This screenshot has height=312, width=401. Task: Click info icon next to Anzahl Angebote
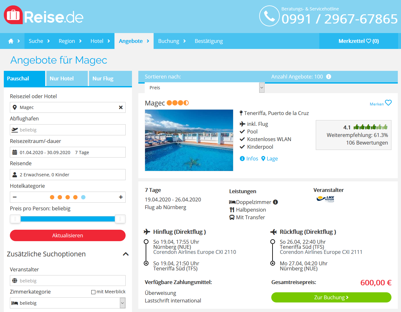pyautogui.click(x=329, y=77)
